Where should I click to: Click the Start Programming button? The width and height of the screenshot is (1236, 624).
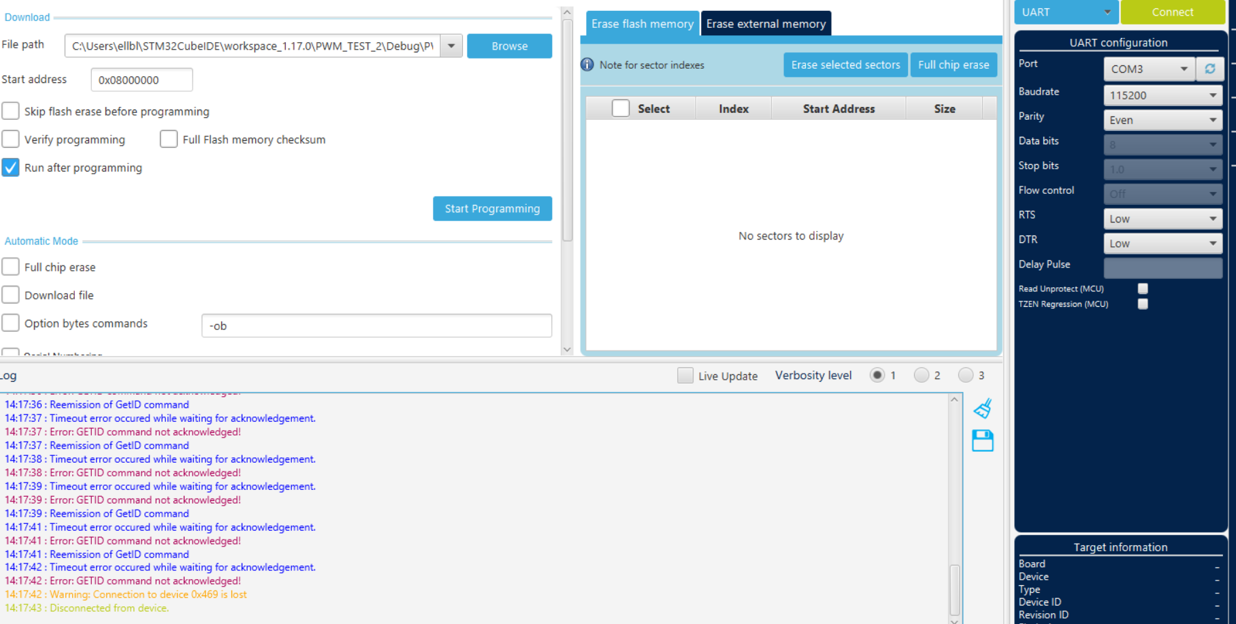[492, 208]
